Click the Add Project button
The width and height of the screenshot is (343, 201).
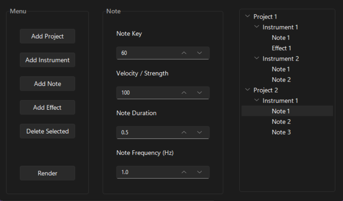[48, 36]
